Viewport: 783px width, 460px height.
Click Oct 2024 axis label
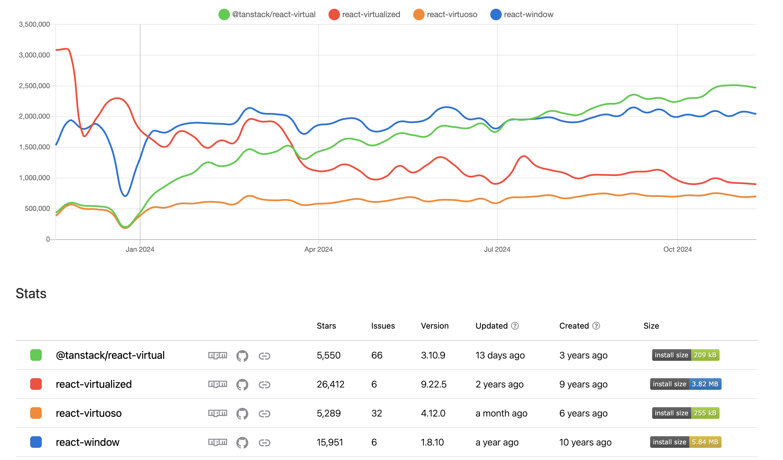coord(678,249)
